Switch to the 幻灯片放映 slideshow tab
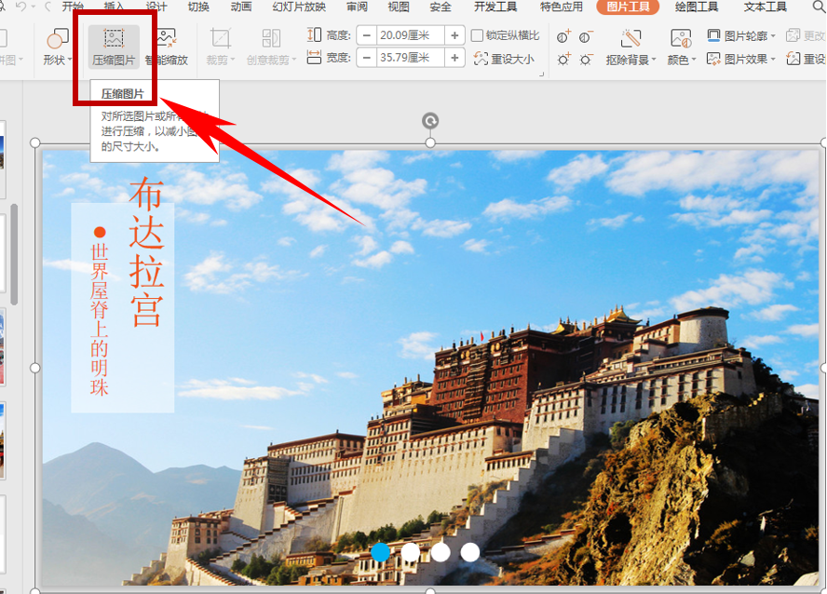The width and height of the screenshot is (827, 594). [x=299, y=7]
